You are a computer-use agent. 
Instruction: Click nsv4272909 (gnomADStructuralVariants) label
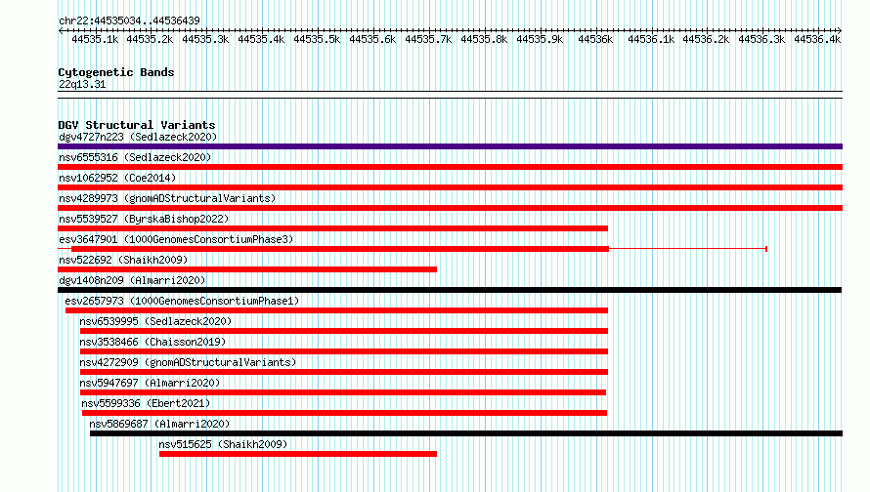pos(188,362)
